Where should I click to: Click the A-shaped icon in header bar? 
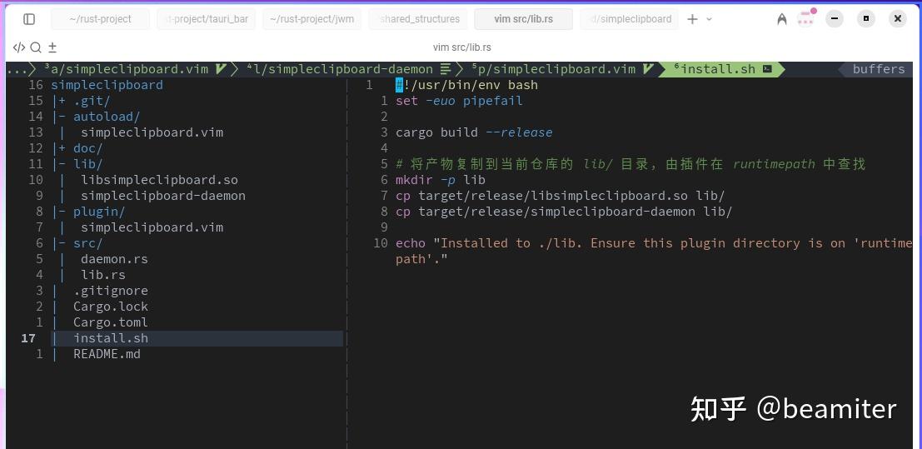click(x=781, y=19)
